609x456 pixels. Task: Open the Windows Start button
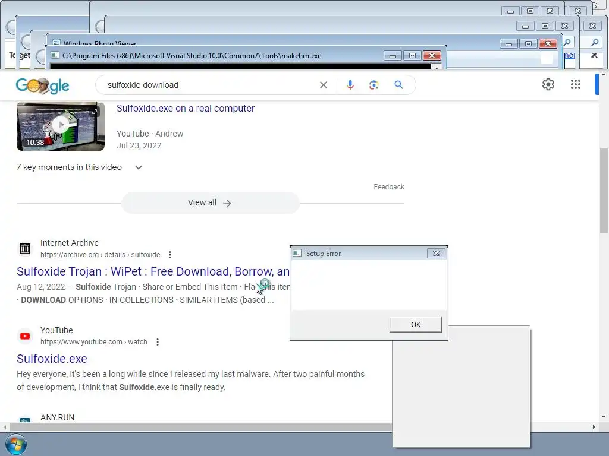tap(16, 444)
